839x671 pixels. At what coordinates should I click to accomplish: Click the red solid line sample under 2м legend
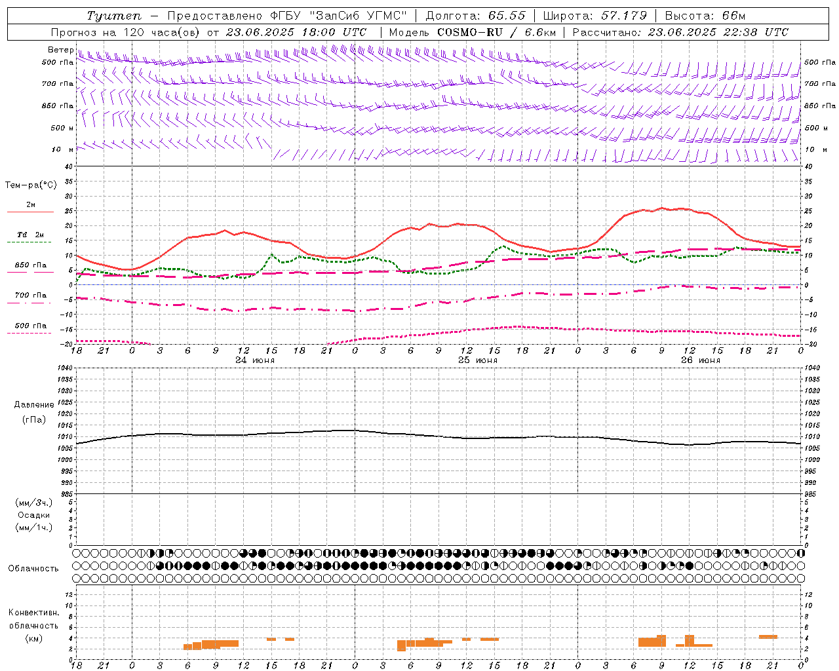pyautogui.click(x=30, y=212)
